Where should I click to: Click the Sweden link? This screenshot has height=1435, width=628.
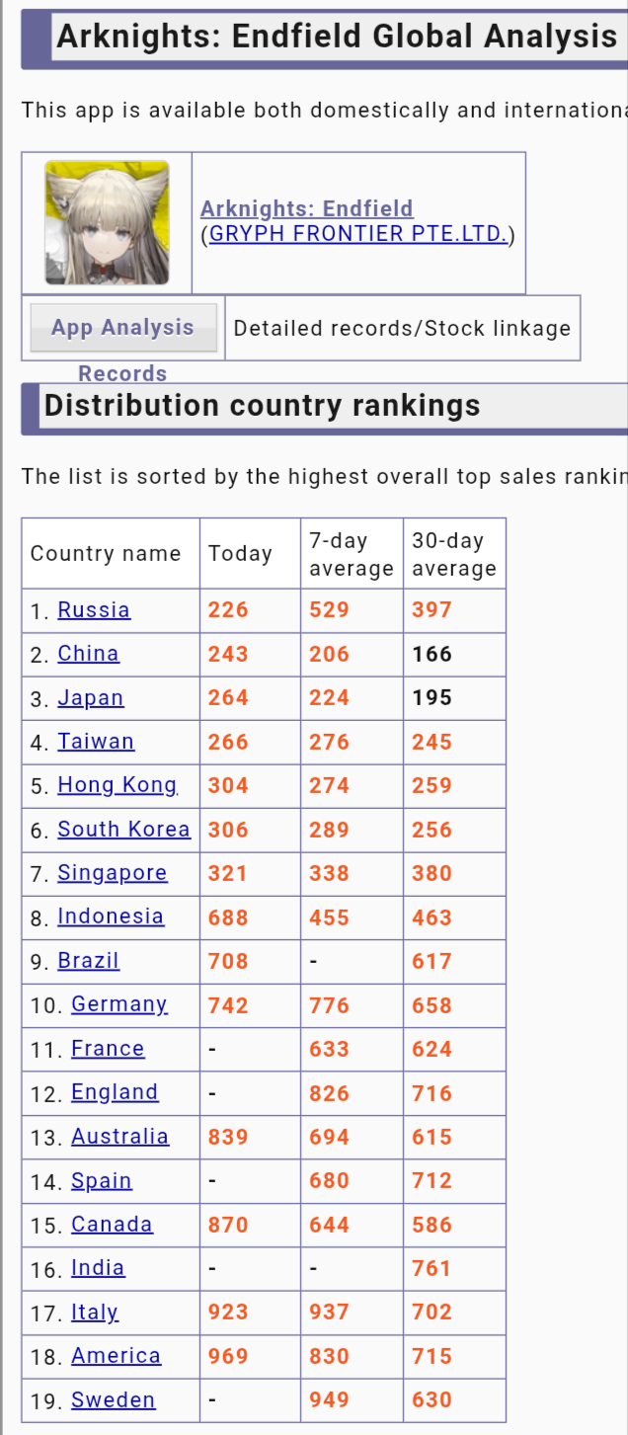[114, 1399]
